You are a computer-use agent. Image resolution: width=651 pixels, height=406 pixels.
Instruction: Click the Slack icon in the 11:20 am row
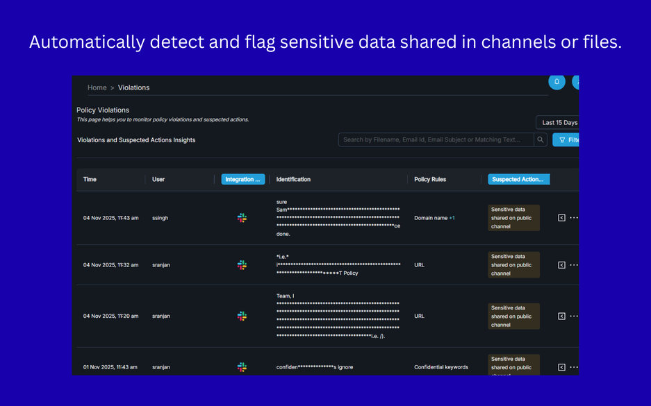[x=242, y=316]
